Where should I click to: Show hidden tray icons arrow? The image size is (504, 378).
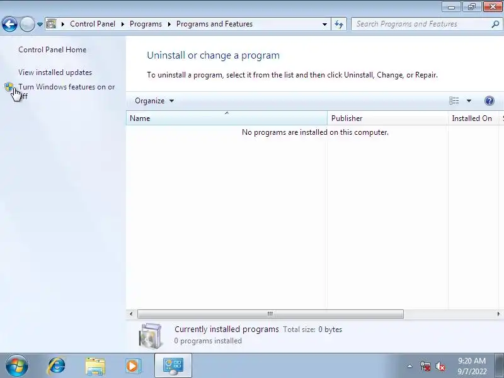pyautogui.click(x=410, y=366)
